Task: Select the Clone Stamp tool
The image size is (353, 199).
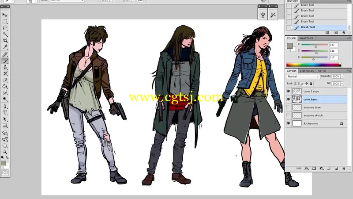Action: coord(5,67)
